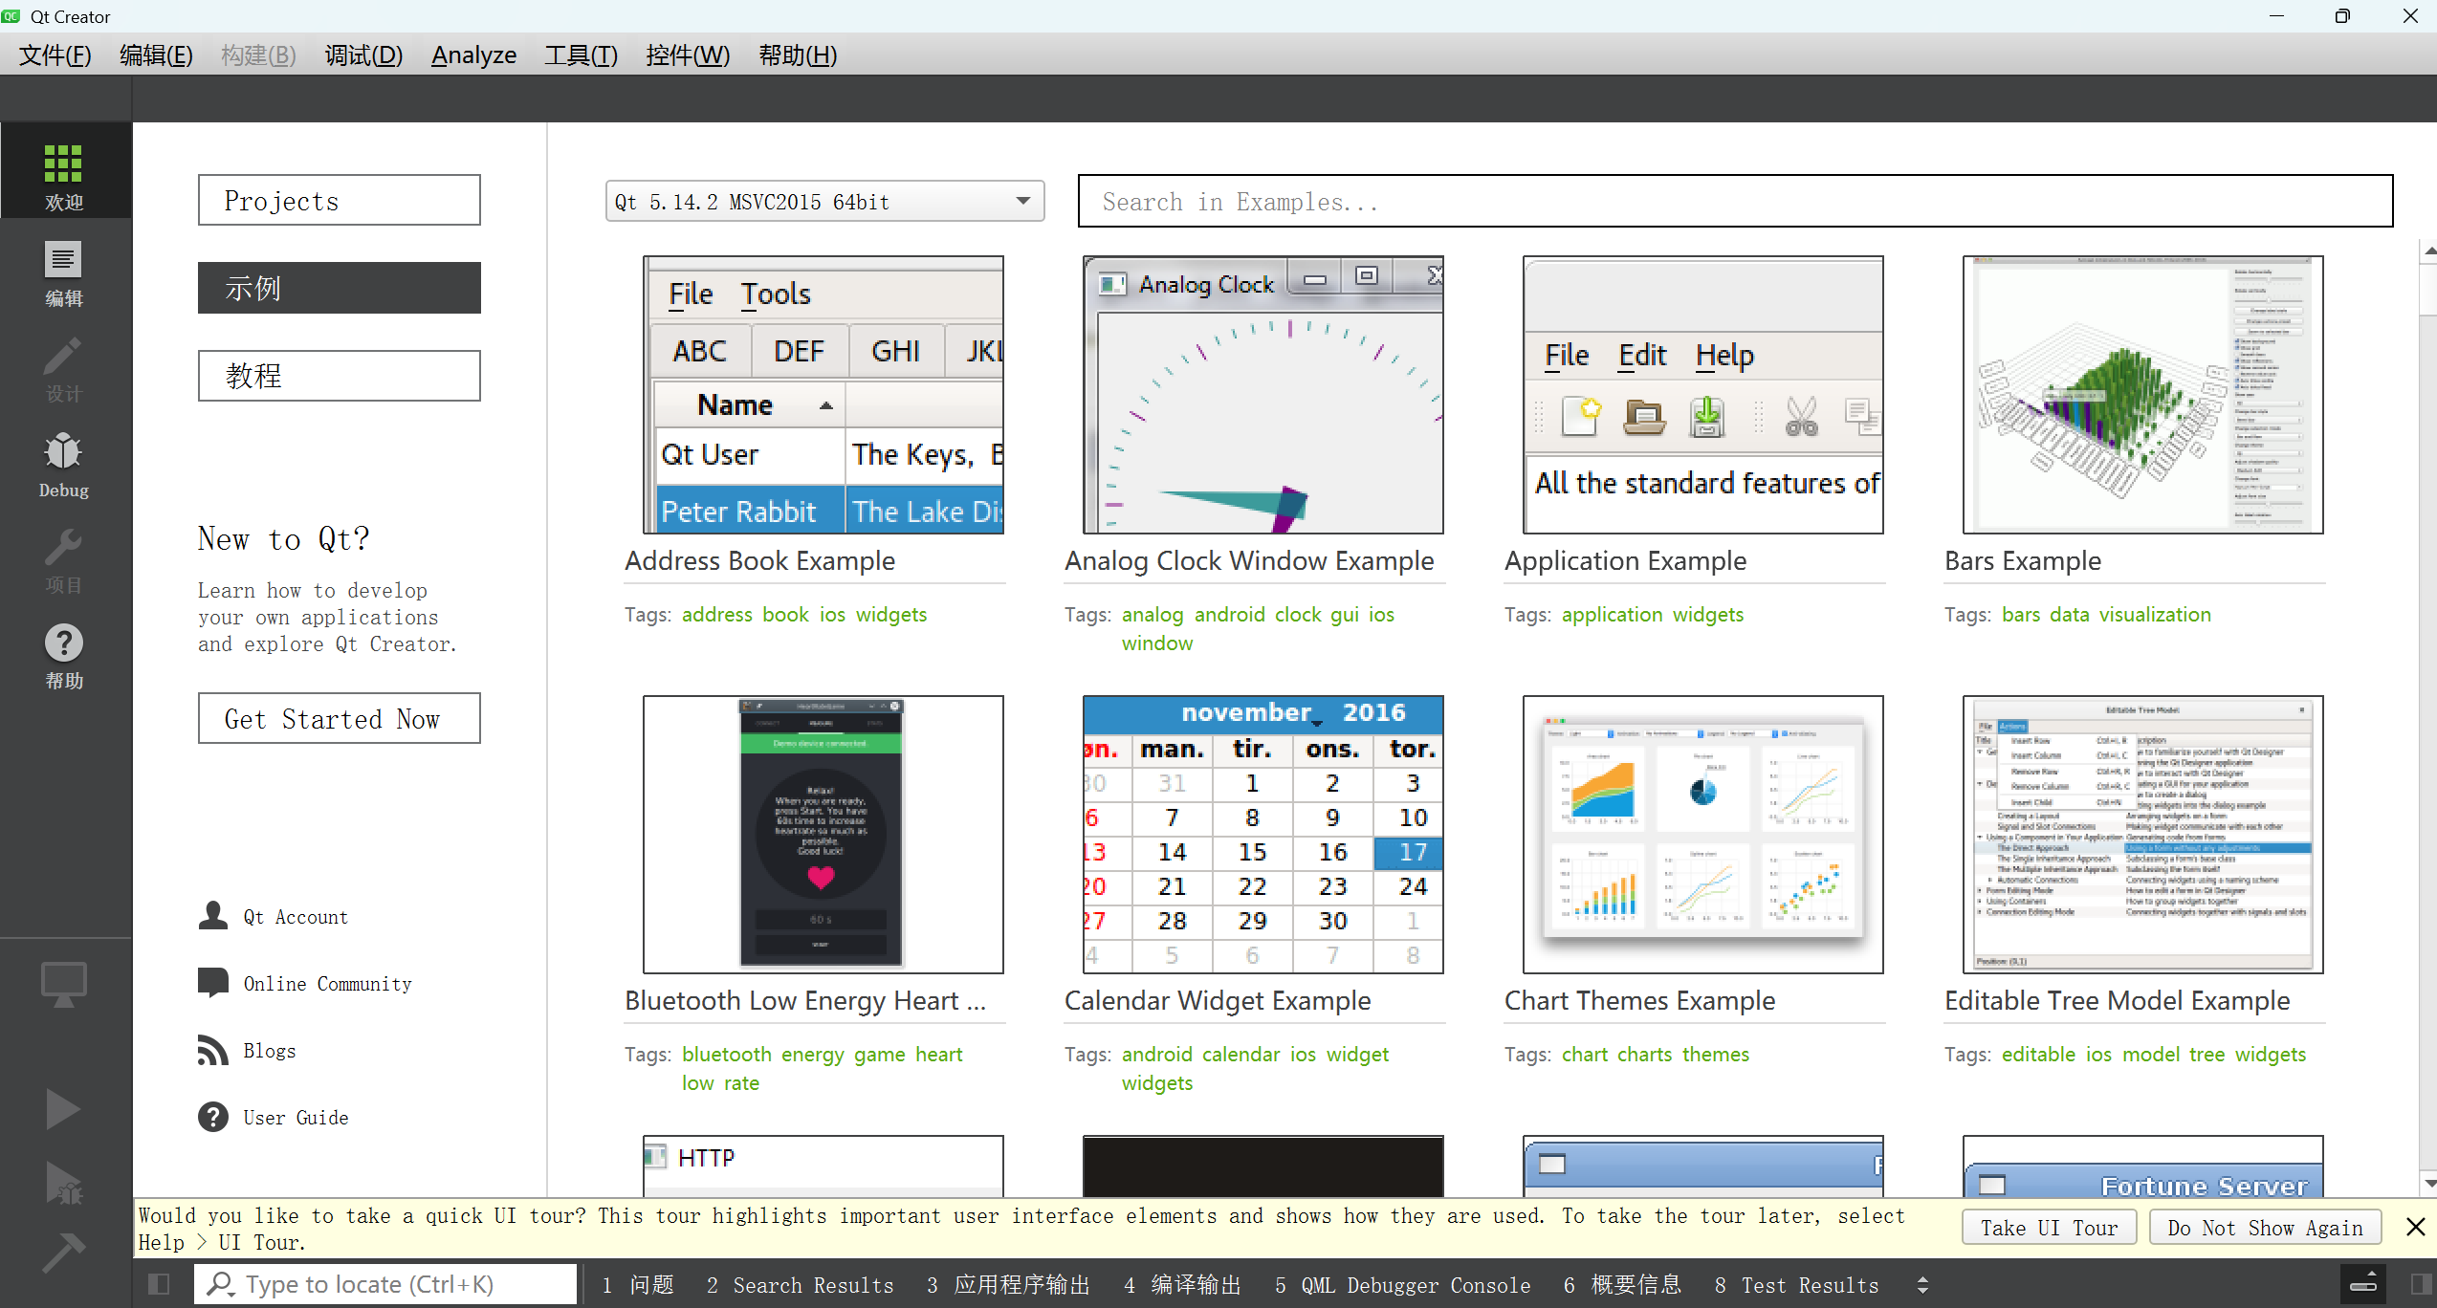Image resolution: width=2437 pixels, height=1308 pixels.
Task: Open the 文件(F) menu
Action: (55, 54)
